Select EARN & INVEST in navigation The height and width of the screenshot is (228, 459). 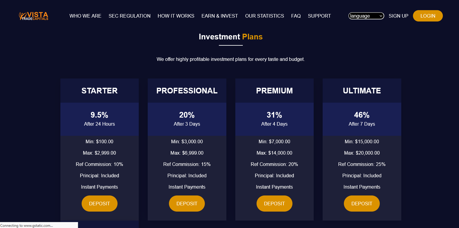[220, 16]
